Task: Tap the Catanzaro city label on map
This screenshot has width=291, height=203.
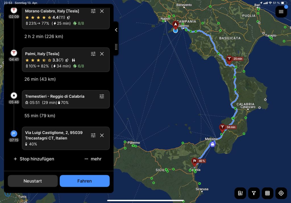Action: 248,107
